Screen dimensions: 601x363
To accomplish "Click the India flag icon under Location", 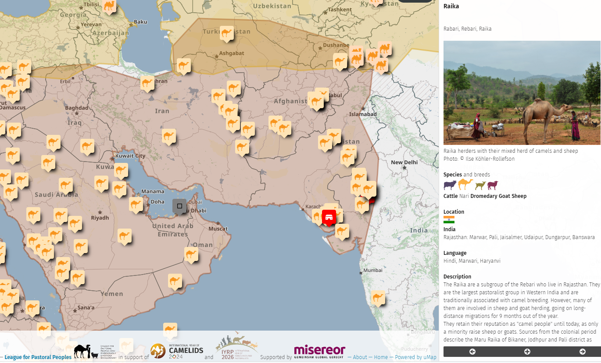I will 449,220.
